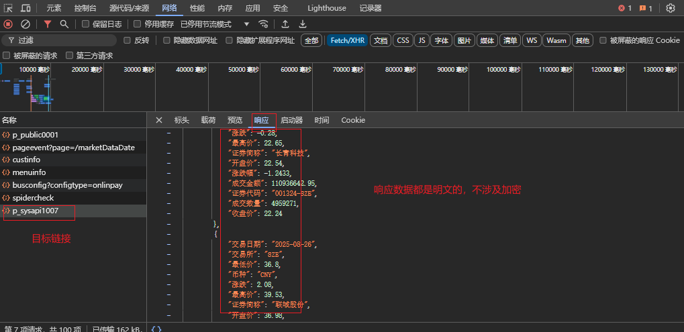Filter by 文档 type
The width and height of the screenshot is (684, 332).
pos(381,40)
